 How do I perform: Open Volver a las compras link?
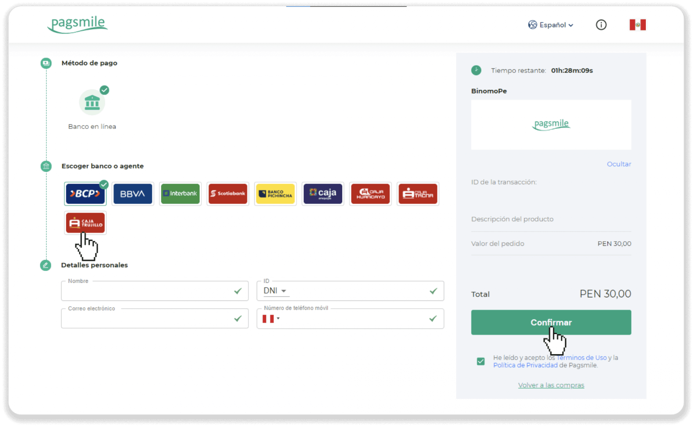click(551, 385)
